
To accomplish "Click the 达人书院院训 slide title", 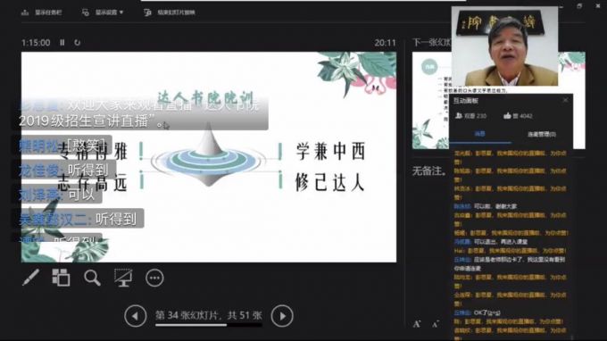I will pos(205,97).
